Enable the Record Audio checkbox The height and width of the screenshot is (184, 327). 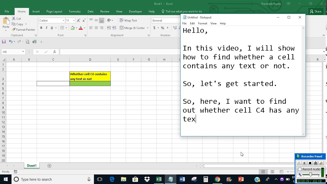click(x=300, y=169)
